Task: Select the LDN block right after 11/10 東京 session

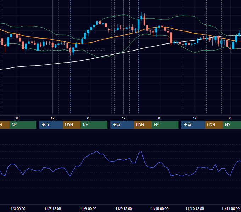Action: (x=214, y=125)
